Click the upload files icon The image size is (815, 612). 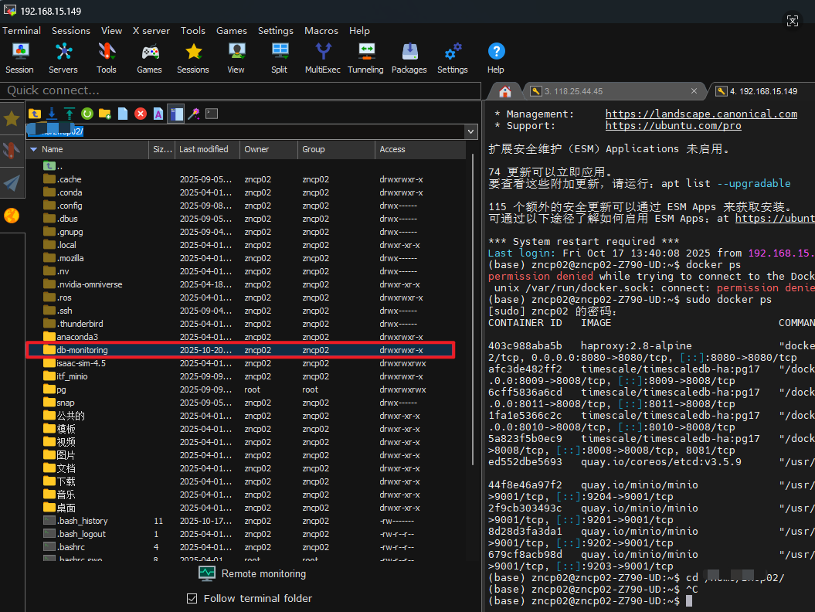[x=70, y=114]
